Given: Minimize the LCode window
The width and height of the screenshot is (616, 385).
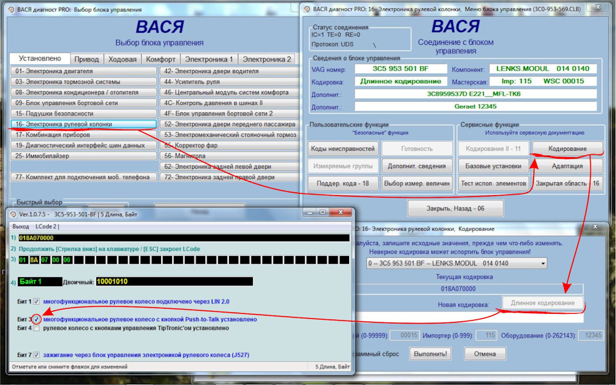Looking at the screenshot, I should [x=310, y=212].
